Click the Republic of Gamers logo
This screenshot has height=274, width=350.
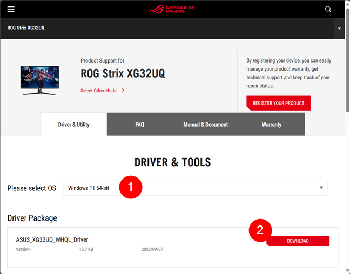coord(172,9)
